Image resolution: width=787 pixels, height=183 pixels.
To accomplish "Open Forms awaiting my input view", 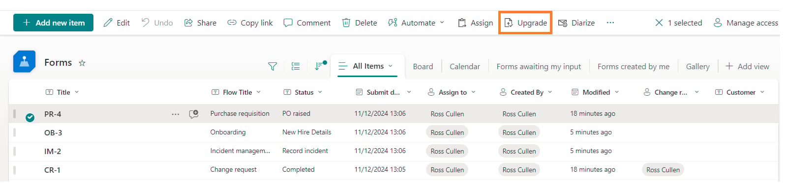I will [539, 67].
